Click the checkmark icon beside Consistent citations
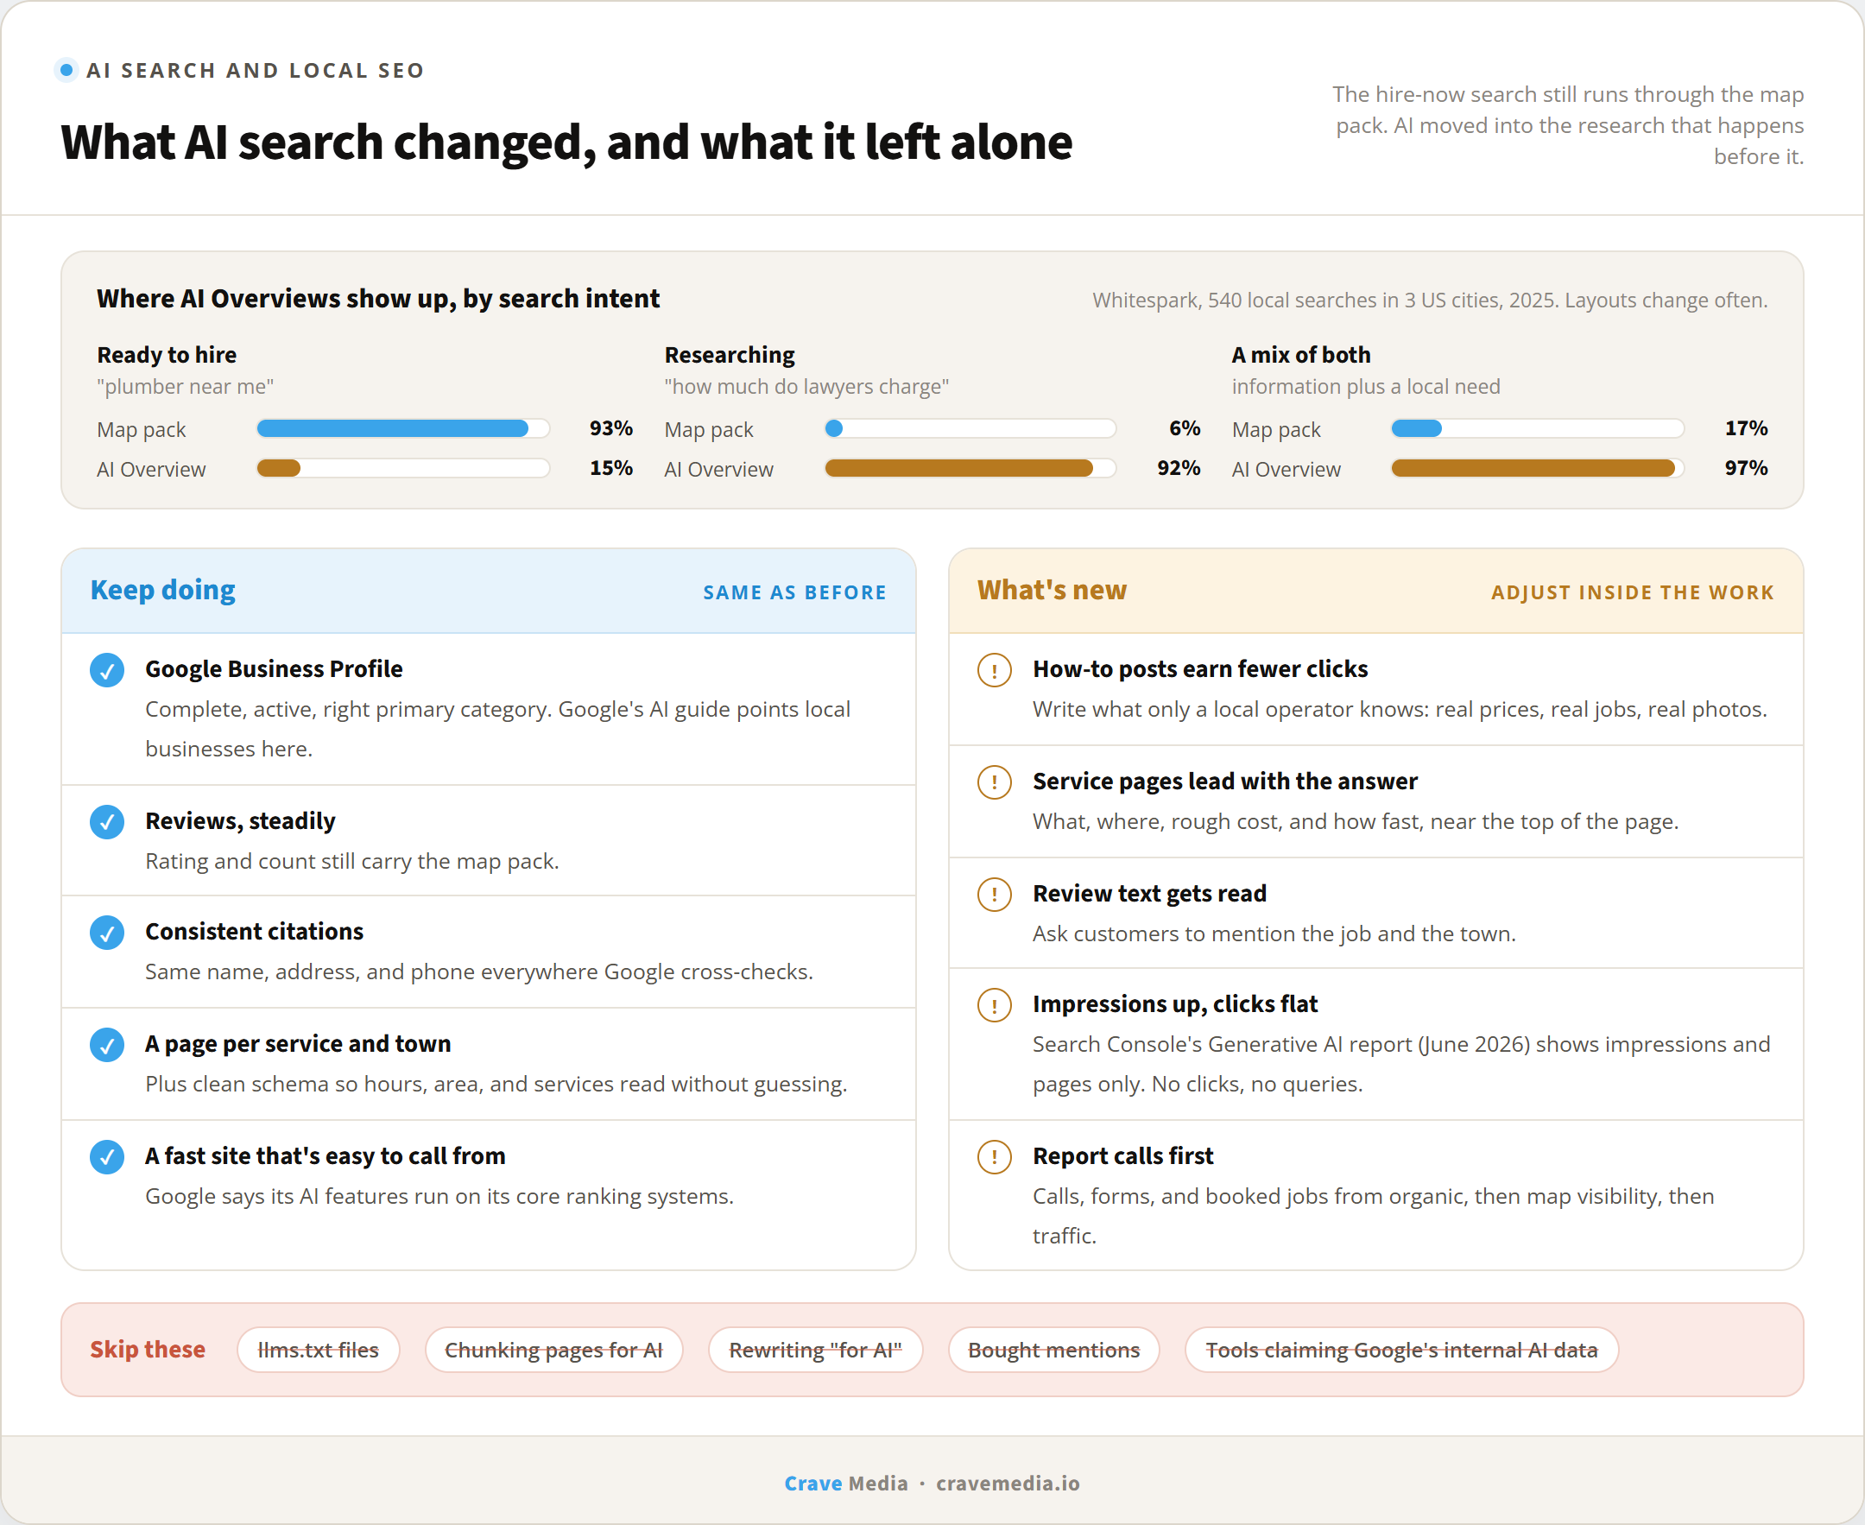This screenshot has height=1525, width=1865. (106, 933)
